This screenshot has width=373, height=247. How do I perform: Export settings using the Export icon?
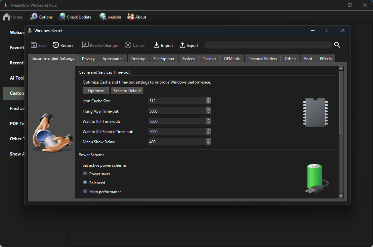pyautogui.click(x=183, y=45)
